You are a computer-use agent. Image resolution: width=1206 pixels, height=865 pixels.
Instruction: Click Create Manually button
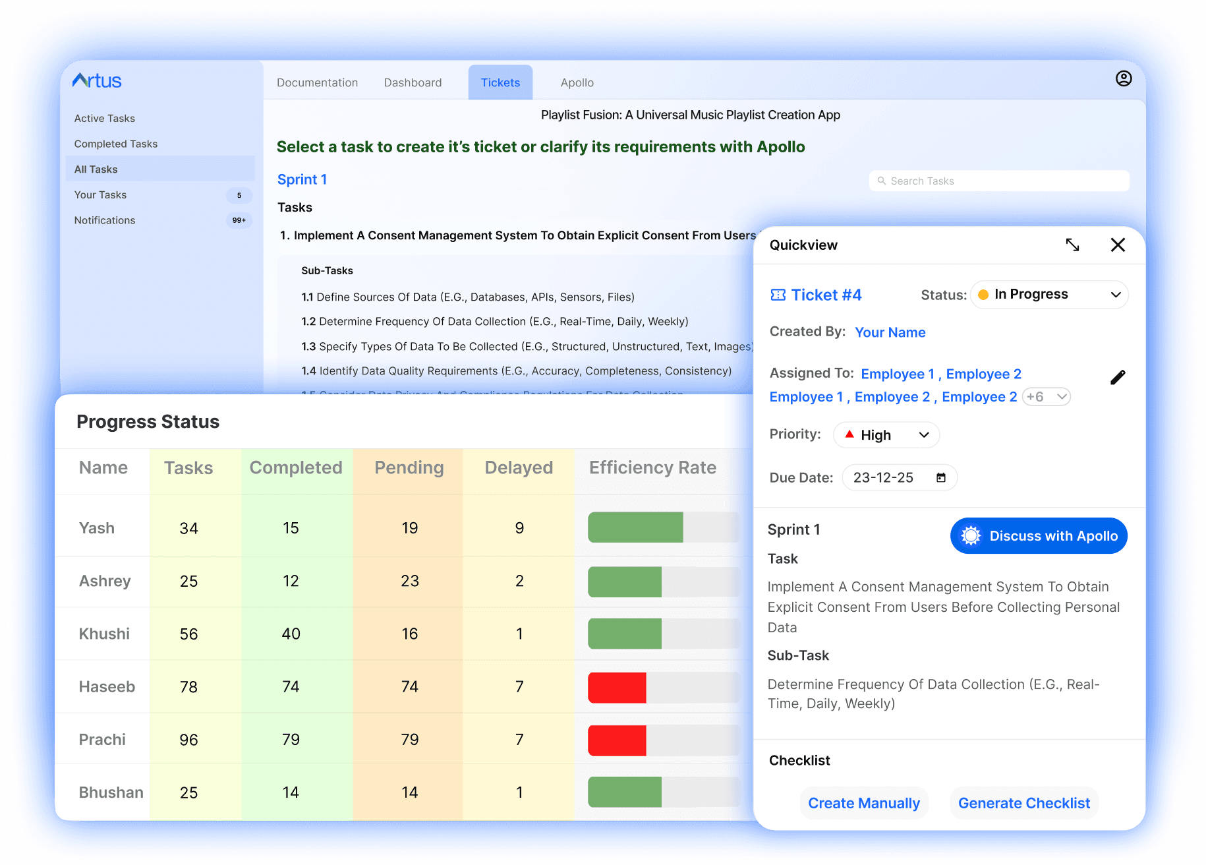click(864, 803)
